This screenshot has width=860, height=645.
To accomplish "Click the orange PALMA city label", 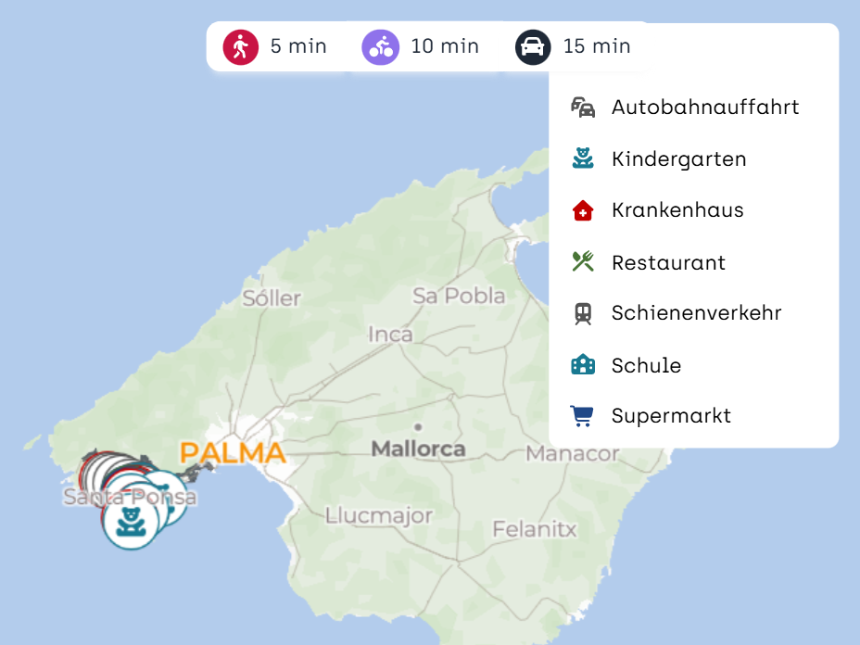I will 233,453.
